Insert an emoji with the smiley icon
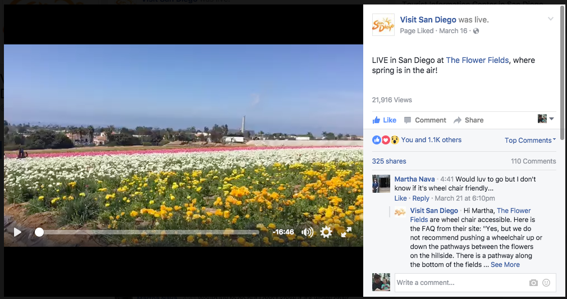567x299 pixels. [x=546, y=283]
